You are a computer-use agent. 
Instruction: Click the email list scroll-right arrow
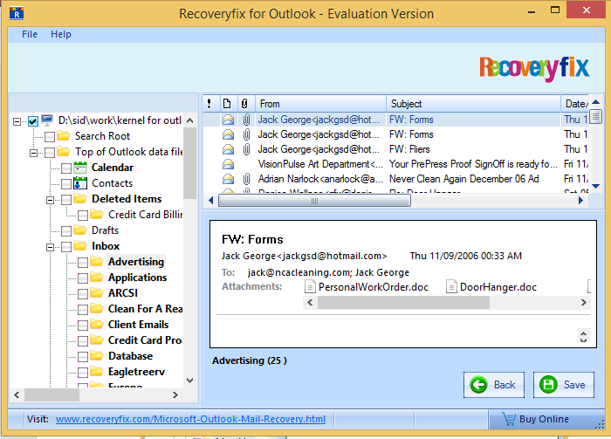point(580,201)
